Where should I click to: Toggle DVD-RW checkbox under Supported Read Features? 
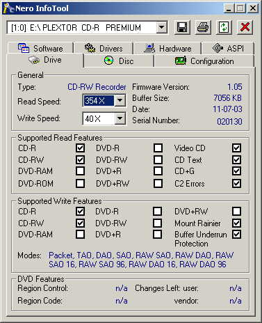pos(158,159)
